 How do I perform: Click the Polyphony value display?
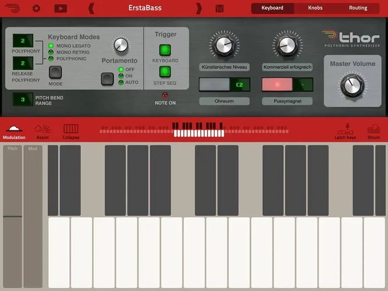(x=23, y=41)
